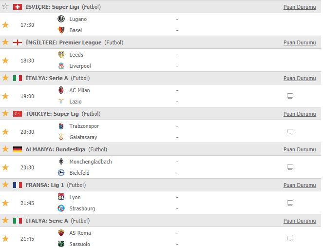The height and width of the screenshot is (248, 323).
Task: Click the TV icon for AS Roma–Sassuolo
Action: (290, 239)
